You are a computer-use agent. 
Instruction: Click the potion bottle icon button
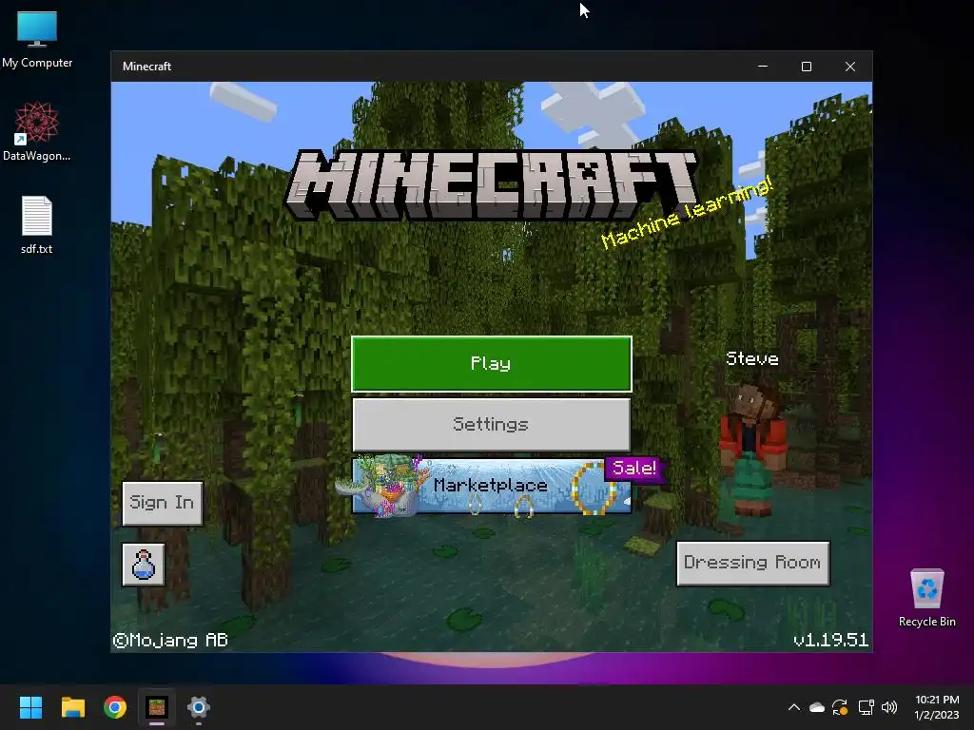[144, 565]
